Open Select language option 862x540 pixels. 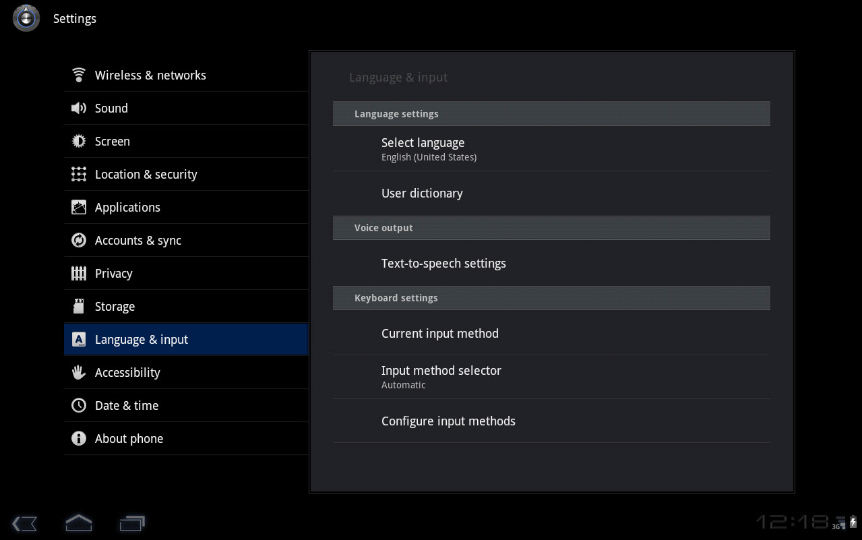[423, 148]
